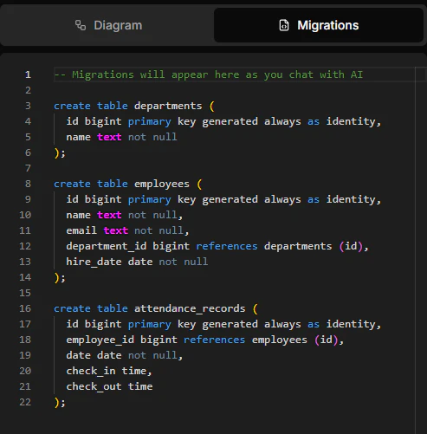Click line number 1 in gutter
The height and width of the screenshot is (434, 427).
tap(28, 74)
